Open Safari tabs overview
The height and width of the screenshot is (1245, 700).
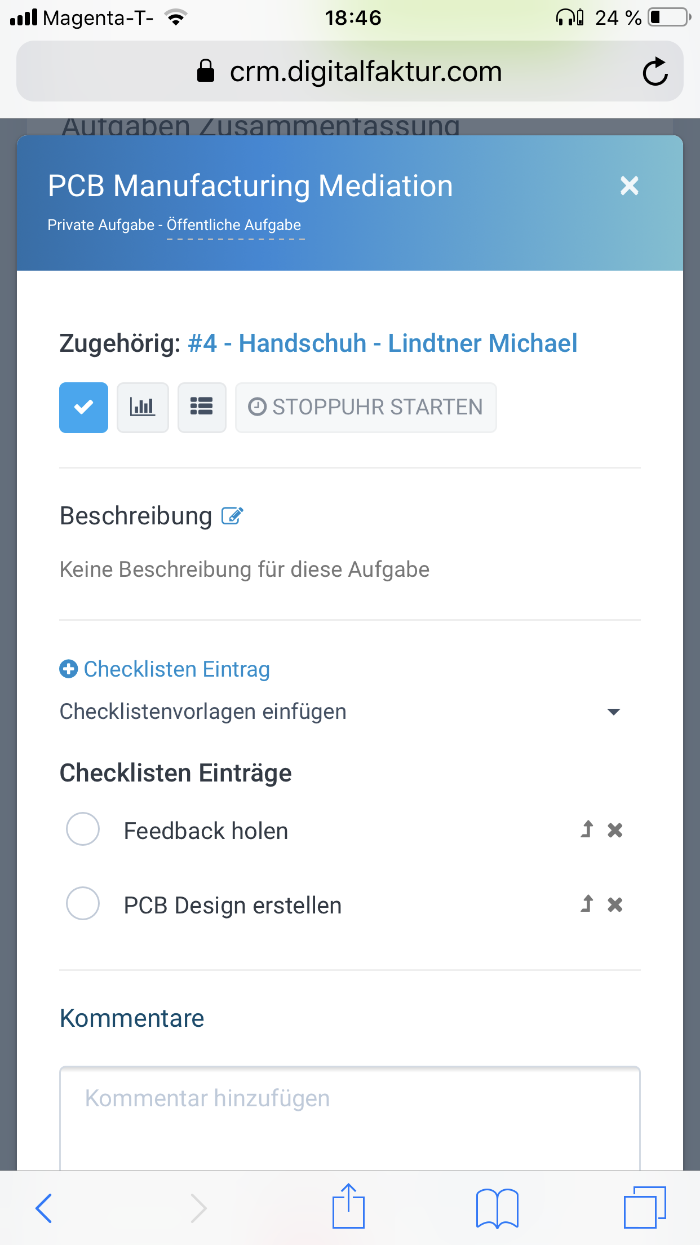tap(645, 1207)
